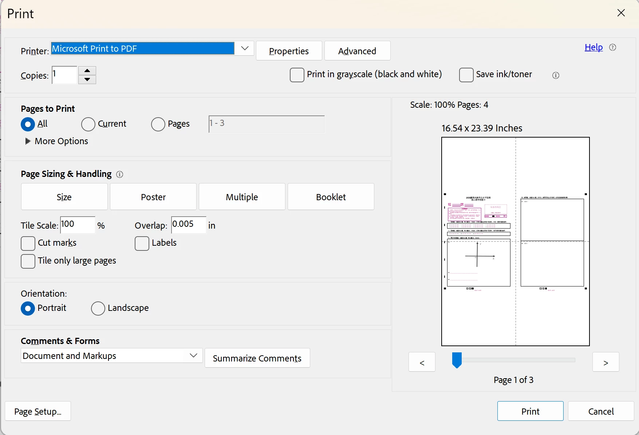
Task: Go to next preview page
Action: [606, 362]
